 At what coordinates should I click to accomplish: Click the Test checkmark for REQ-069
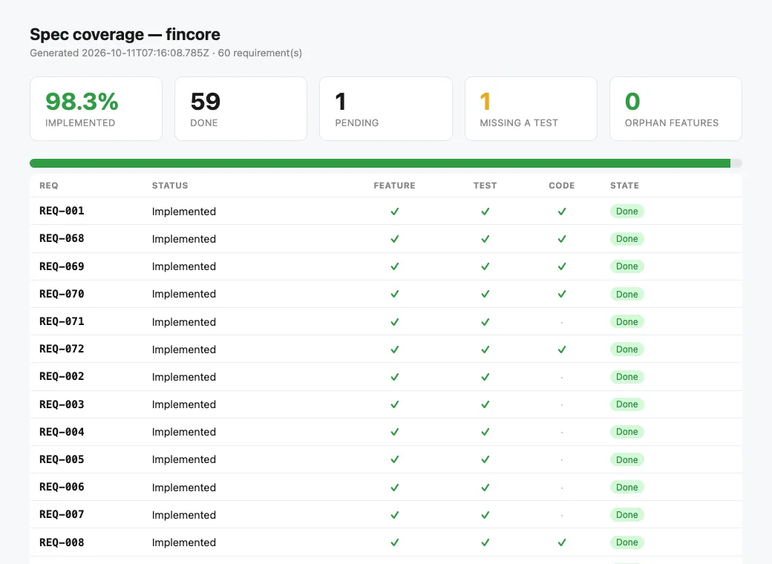[x=485, y=266]
